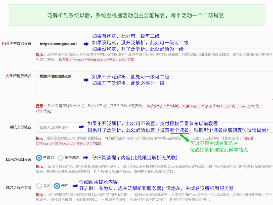Click the 系统支付域名 label
Screen dimensions: 273x205
(20, 127)
